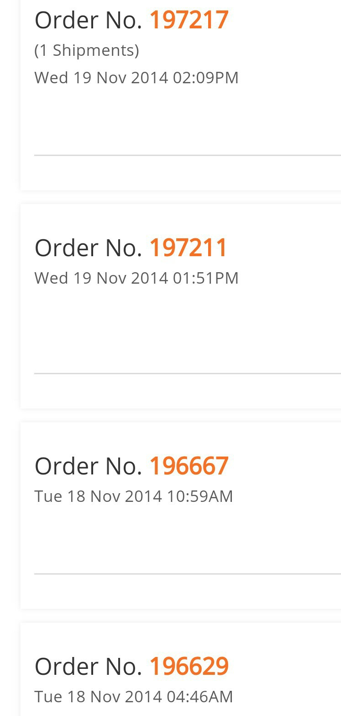The width and height of the screenshot is (341, 716).
Task: Select the Tue 18 Nov 10:59AM timestamp
Action: (x=134, y=496)
